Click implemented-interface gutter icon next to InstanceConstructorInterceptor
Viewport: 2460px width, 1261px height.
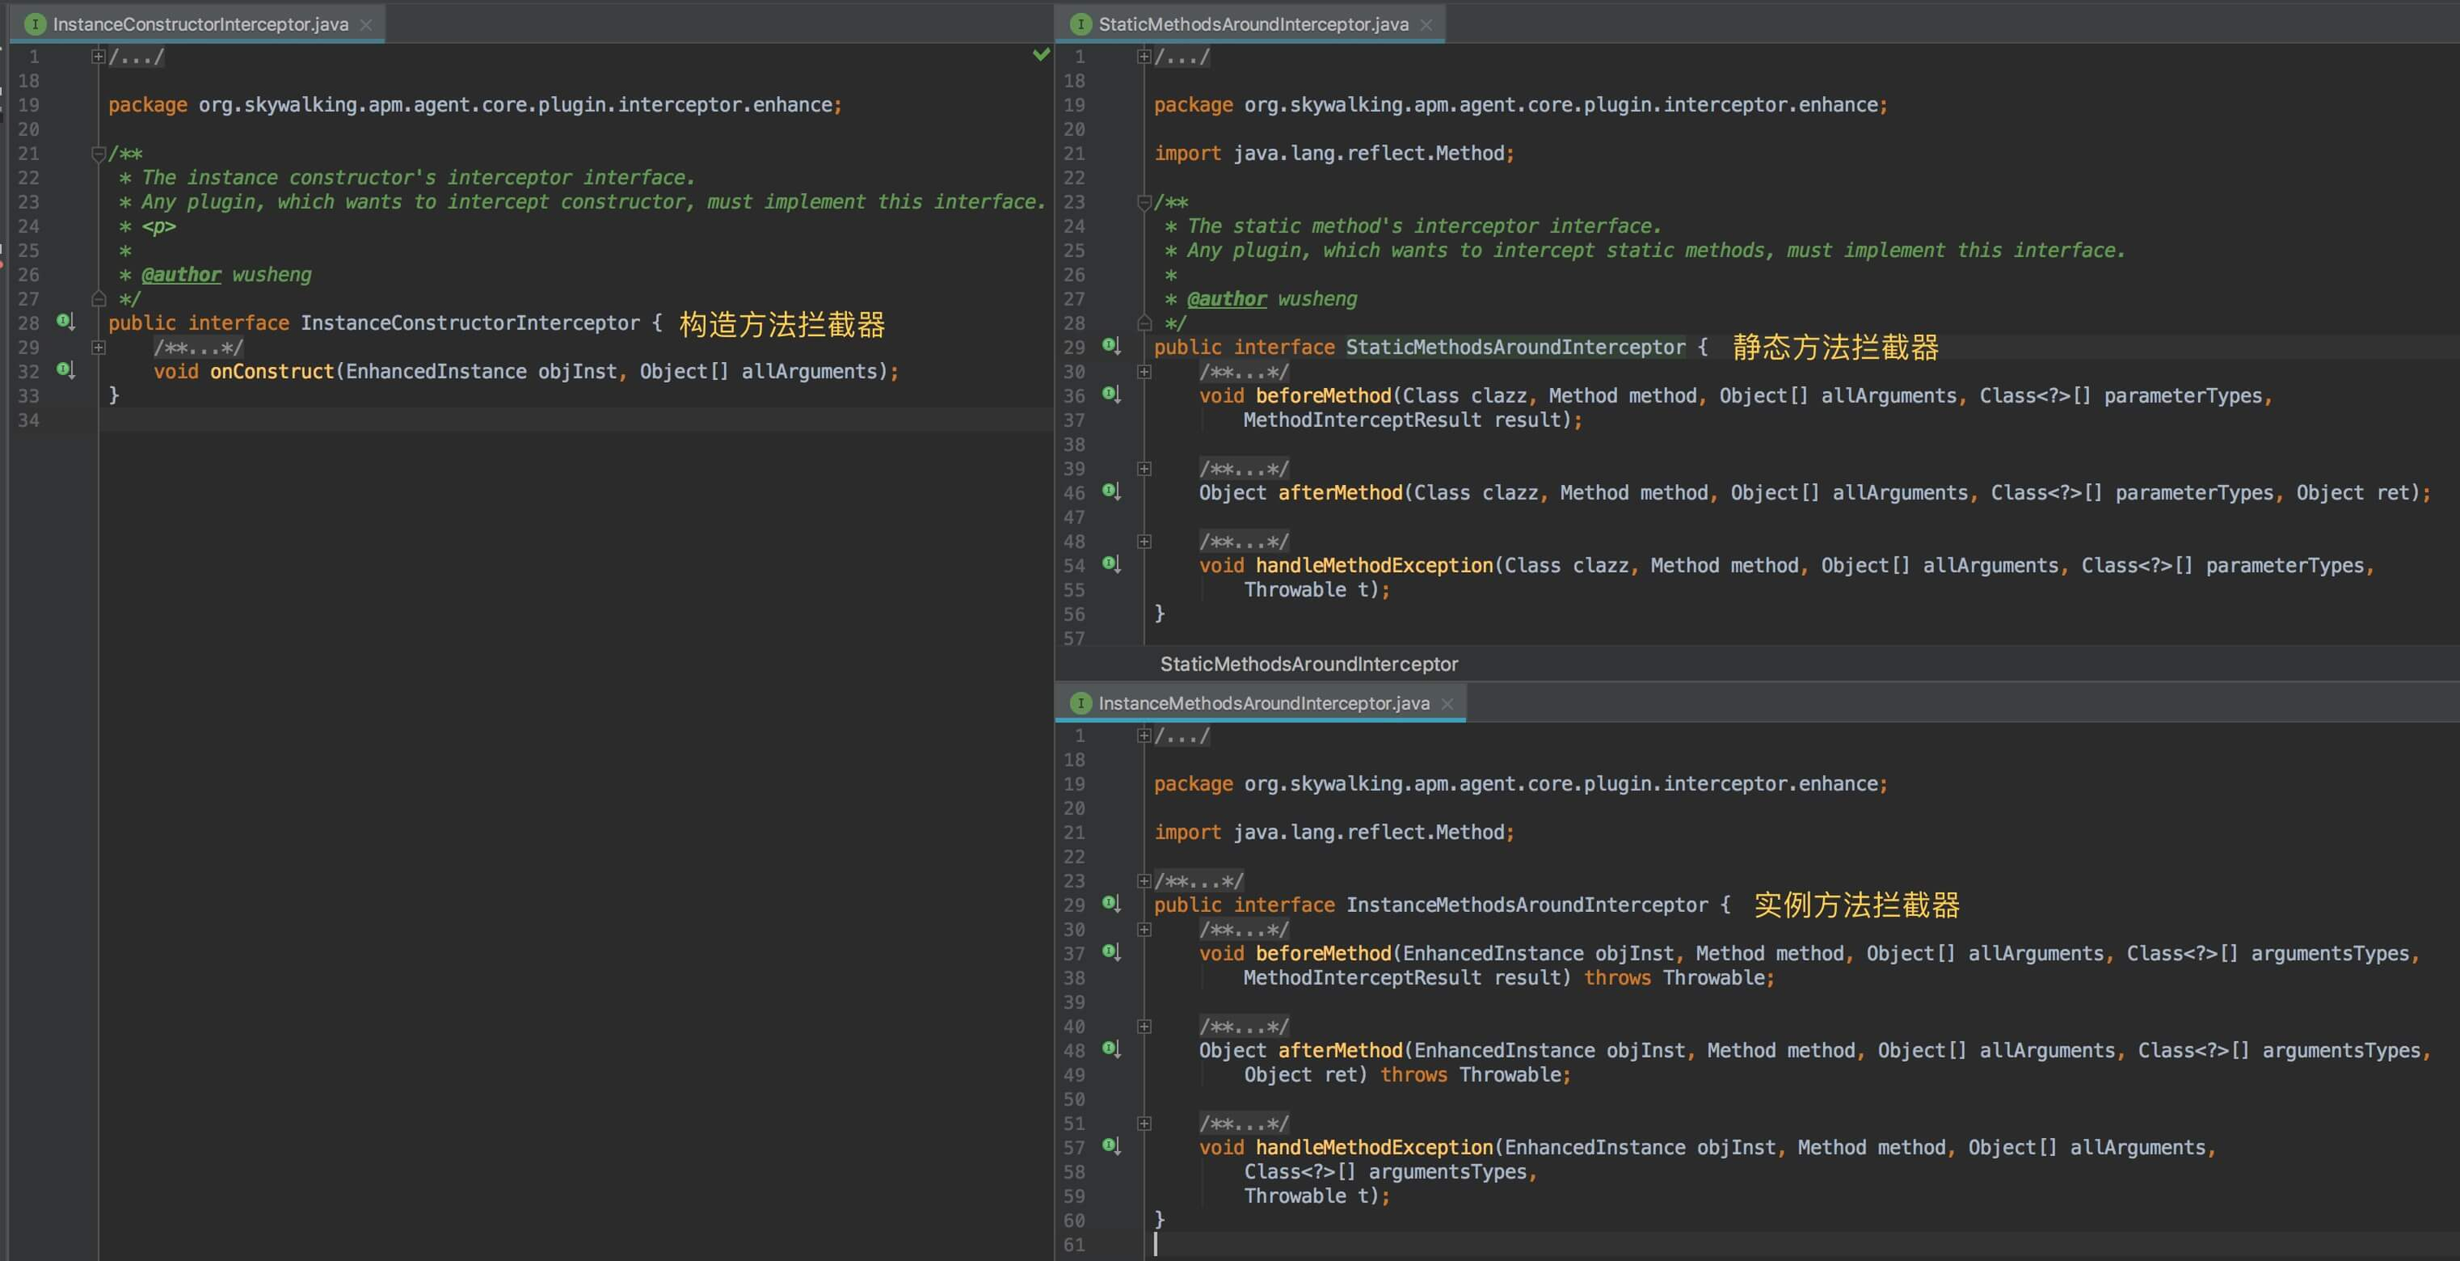[64, 322]
